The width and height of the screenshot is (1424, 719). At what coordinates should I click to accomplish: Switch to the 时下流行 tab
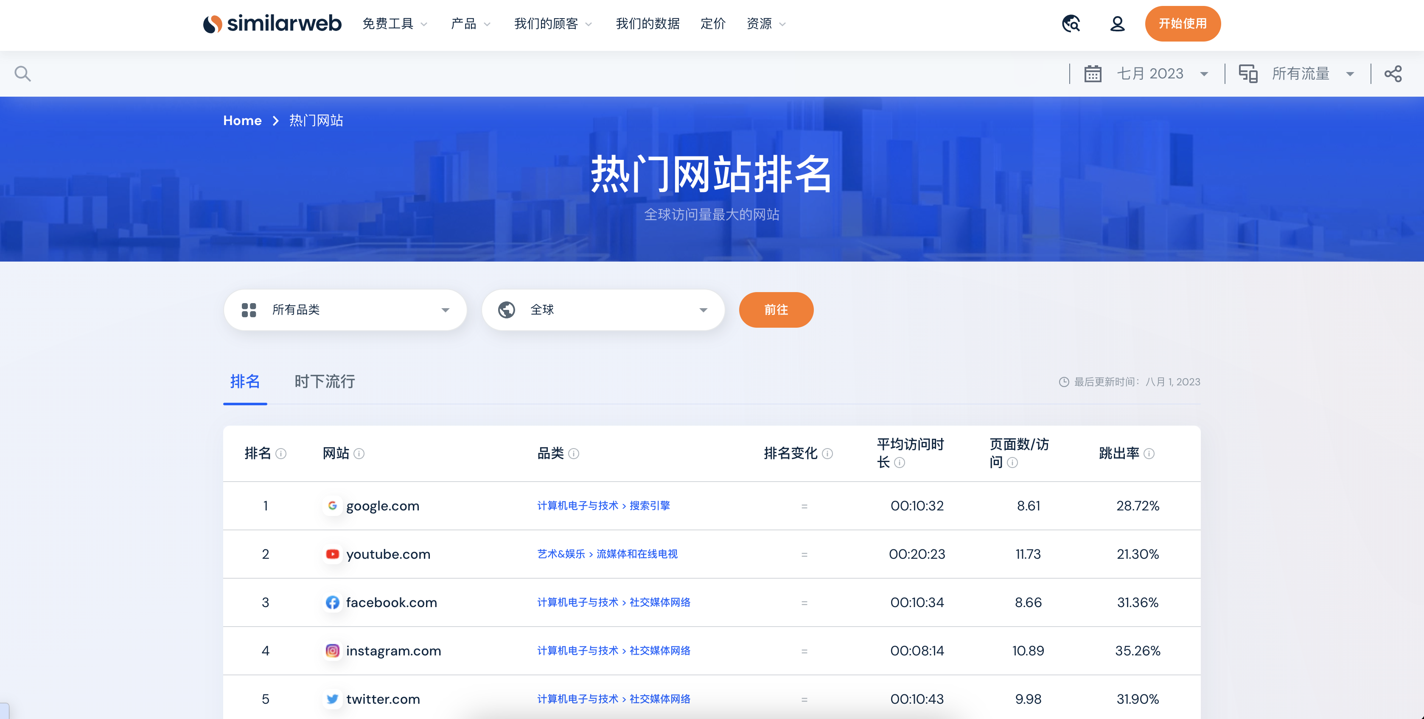pyautogui.click(x=325, y=382)
